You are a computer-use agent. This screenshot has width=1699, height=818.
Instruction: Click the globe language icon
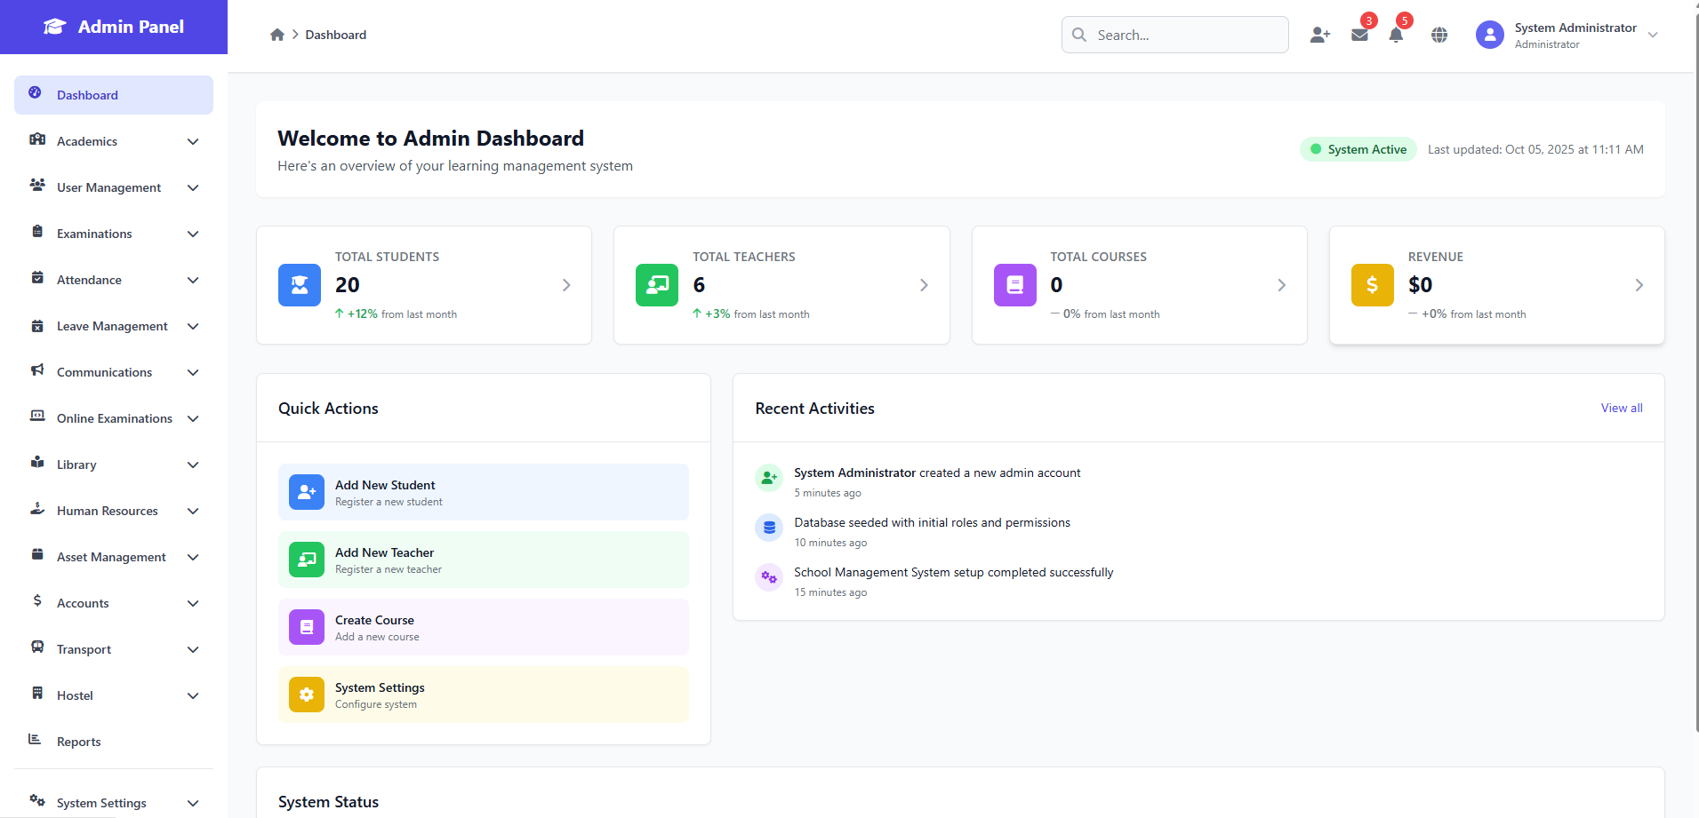[1439, 35]
